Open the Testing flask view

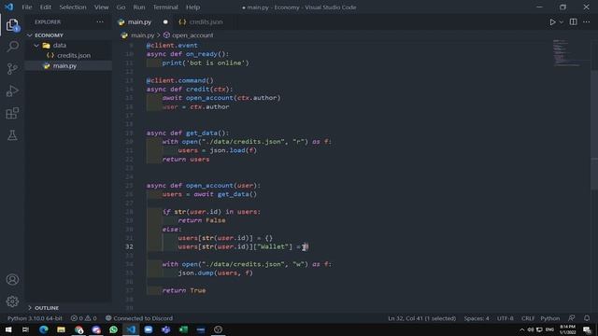tap(12, 135)
